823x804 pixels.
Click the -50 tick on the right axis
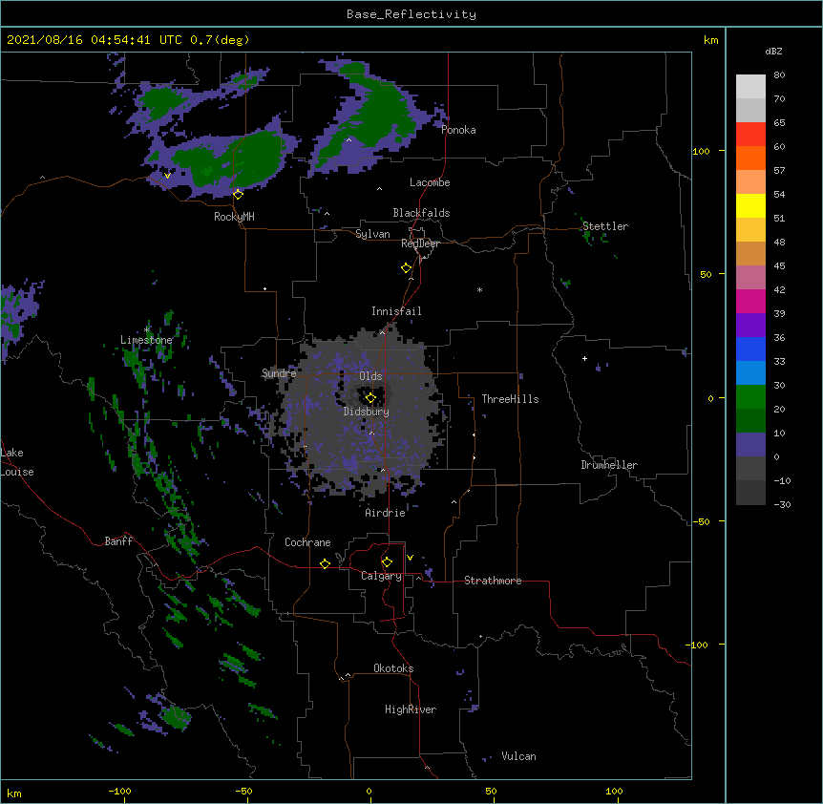tap(701, 521)
